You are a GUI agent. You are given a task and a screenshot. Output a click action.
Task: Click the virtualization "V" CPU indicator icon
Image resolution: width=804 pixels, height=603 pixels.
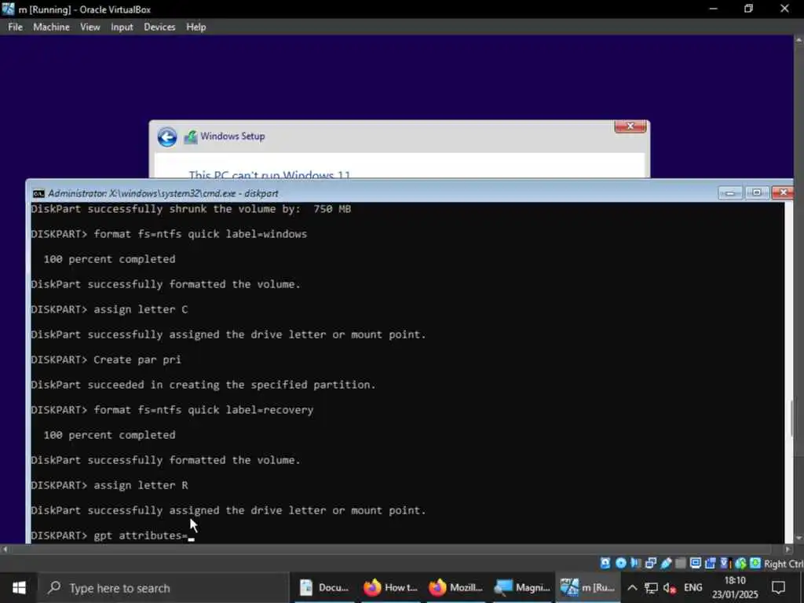pos(725,563)
